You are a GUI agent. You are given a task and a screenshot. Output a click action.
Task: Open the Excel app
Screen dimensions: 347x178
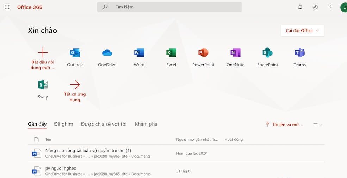point(171,53)
